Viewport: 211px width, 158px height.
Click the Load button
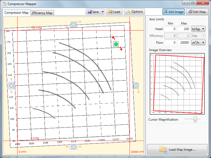pyautogui.click(x=114, y=12)
